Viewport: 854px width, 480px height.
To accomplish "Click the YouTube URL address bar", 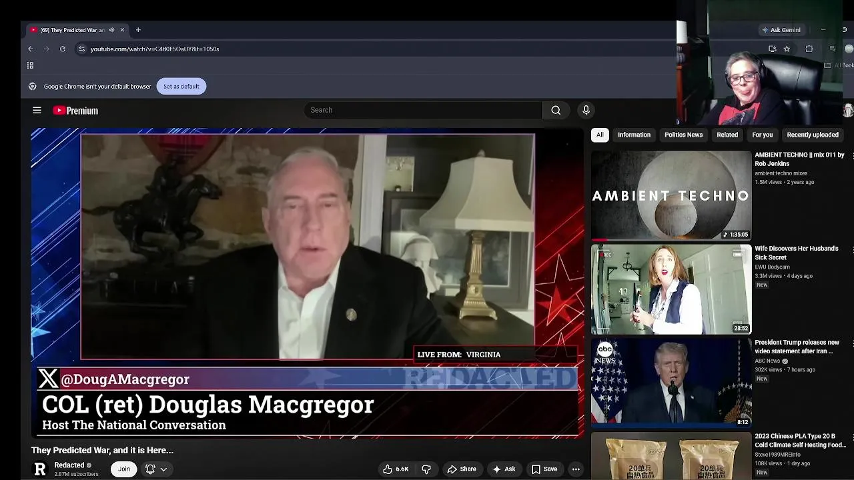I will pos(155,49).
